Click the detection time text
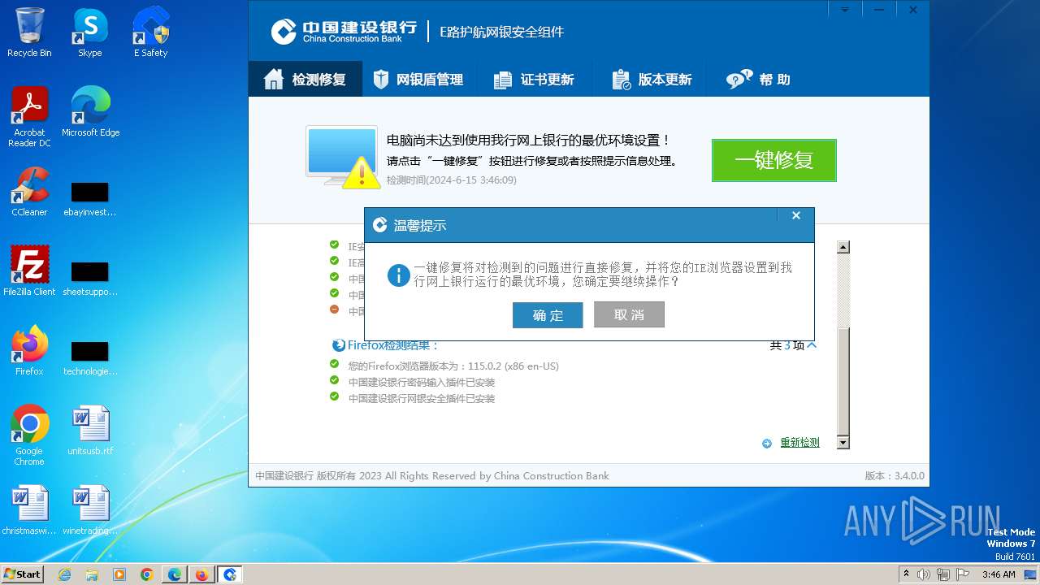The height and width of the screenshot is (585, 1040). tap(451, 180)
